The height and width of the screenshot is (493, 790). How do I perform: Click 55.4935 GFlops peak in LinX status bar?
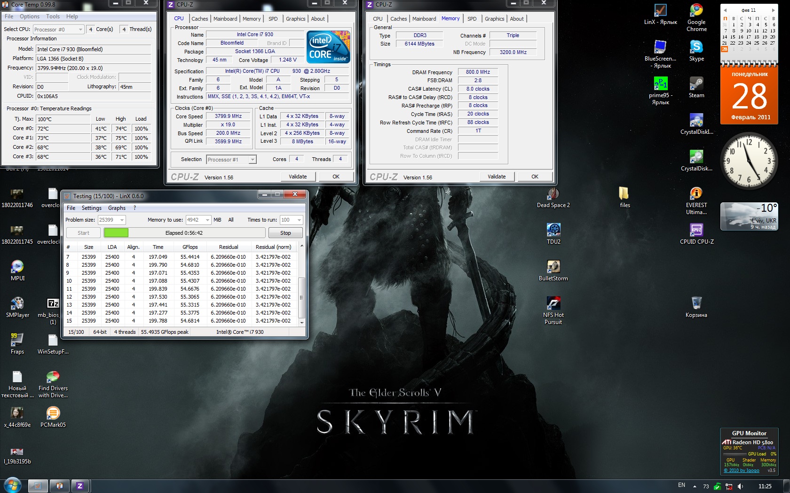[165, 332]
